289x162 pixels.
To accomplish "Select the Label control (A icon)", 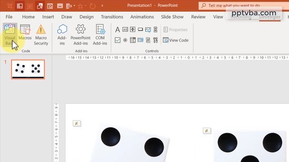I will click(x=117, y=29).
